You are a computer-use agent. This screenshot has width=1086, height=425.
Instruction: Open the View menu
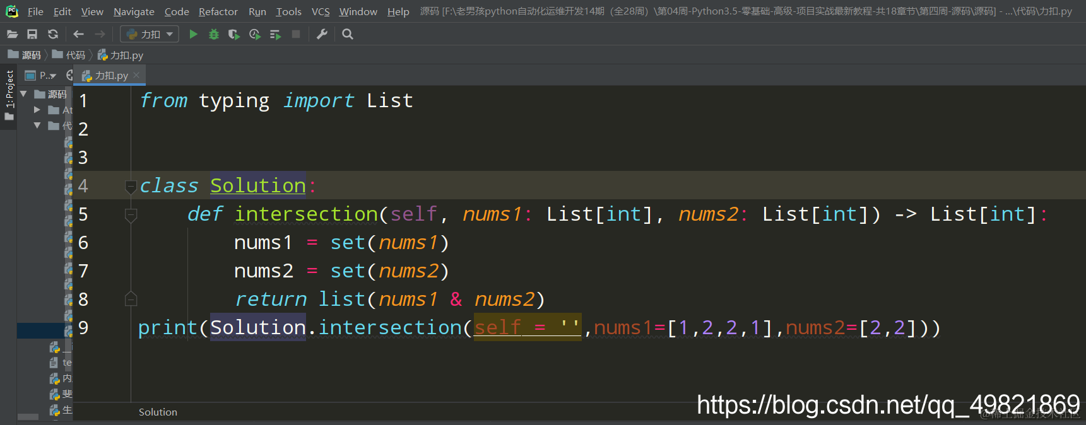pos(92,11)
